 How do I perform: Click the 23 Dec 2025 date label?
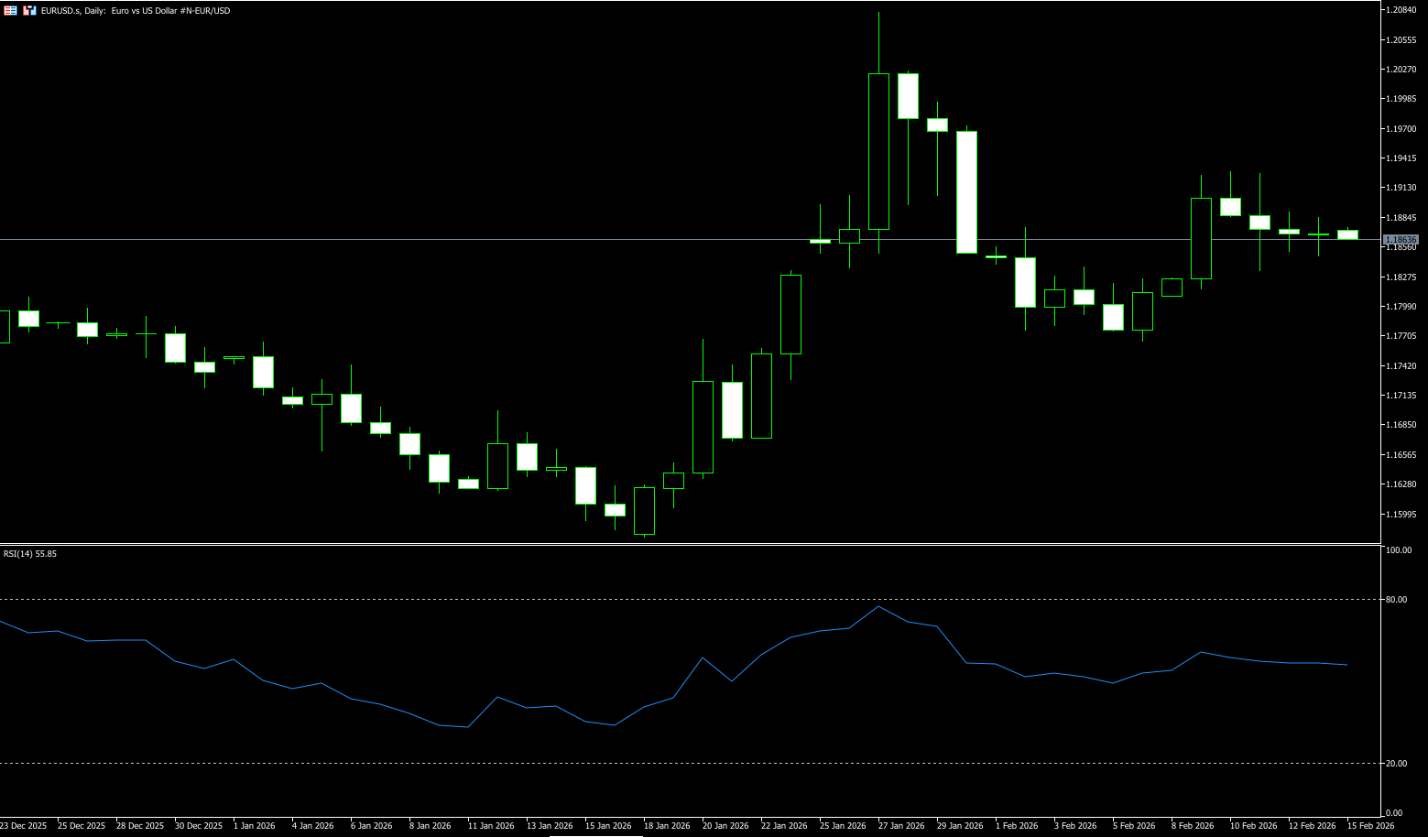coord(24,826)
